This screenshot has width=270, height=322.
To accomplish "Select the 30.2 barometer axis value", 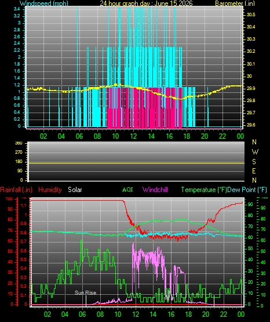I will (251, 51).
